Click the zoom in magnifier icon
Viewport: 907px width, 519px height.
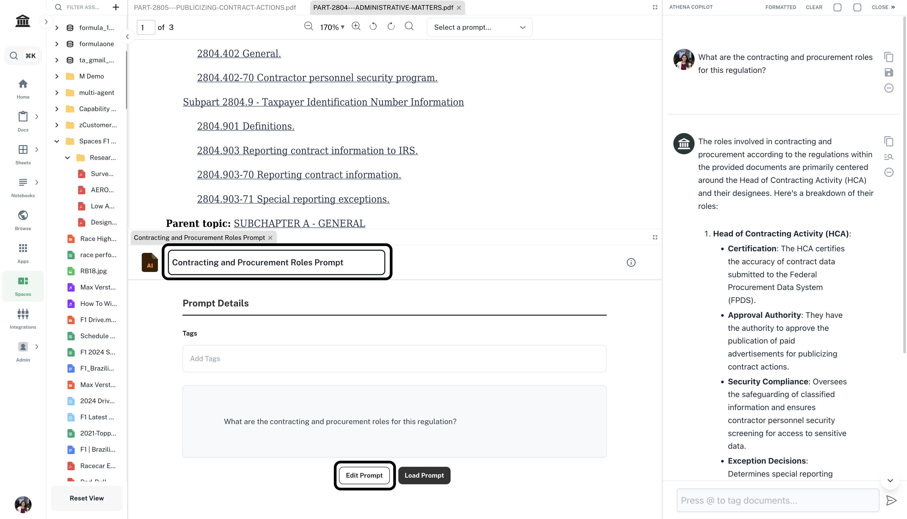[x=356, y=27]
